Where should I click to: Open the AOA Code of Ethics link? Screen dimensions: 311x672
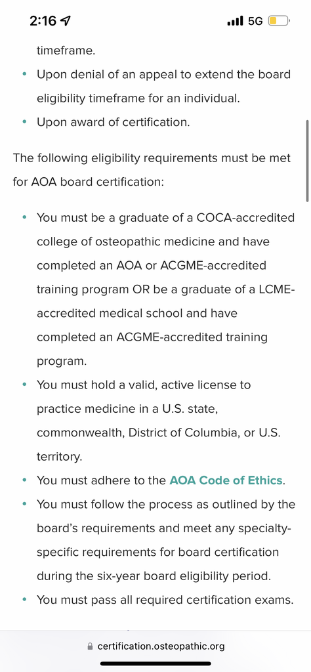pyautogui.click(x=226, y=480)
